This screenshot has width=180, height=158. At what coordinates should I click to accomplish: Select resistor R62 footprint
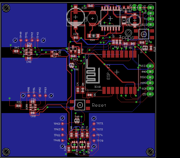point(69,149)
